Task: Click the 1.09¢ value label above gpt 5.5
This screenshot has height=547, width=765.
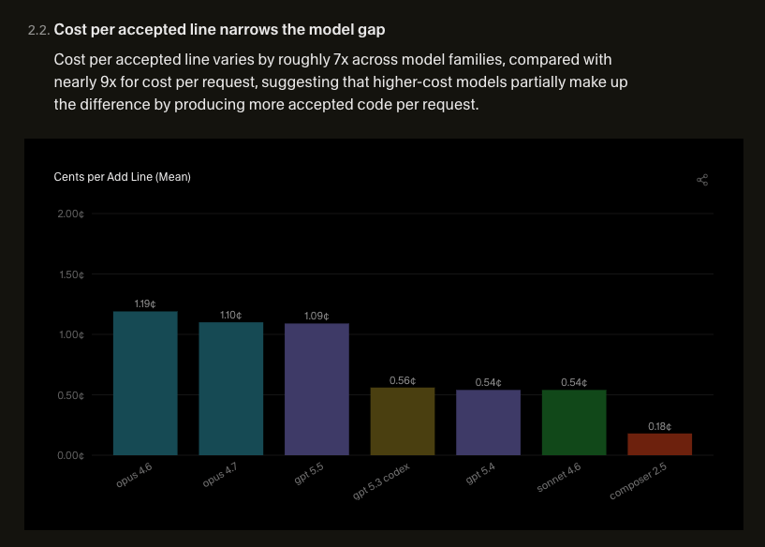Action: click(316, 316)
